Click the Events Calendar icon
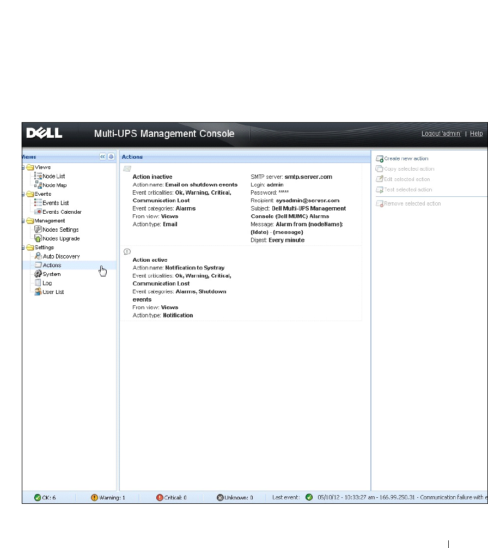Image resolution: width=488 pixels, height=548 pixels. pyautogui.click(x=38, y=212)
